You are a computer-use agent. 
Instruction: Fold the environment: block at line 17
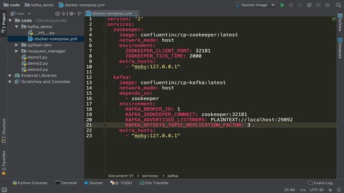(105, 104)
